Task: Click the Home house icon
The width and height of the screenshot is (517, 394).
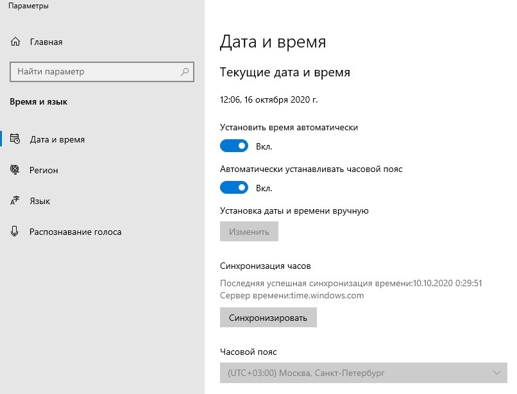Action: pos(15,42)
